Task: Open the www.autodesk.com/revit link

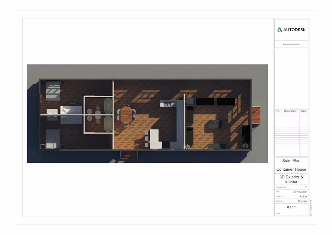Action: 291,44
